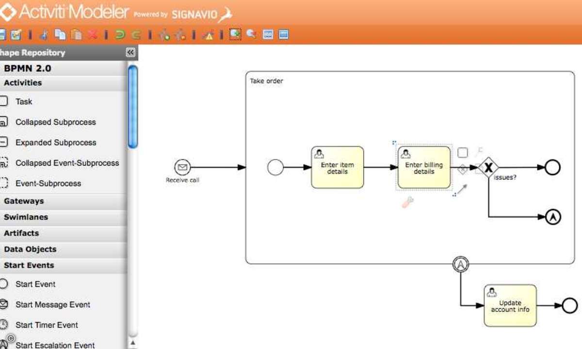Select the boundary escalation event on Take order
Image resolution: width=582 pixels, height=349 pixels.
click(x=460, y=264)
